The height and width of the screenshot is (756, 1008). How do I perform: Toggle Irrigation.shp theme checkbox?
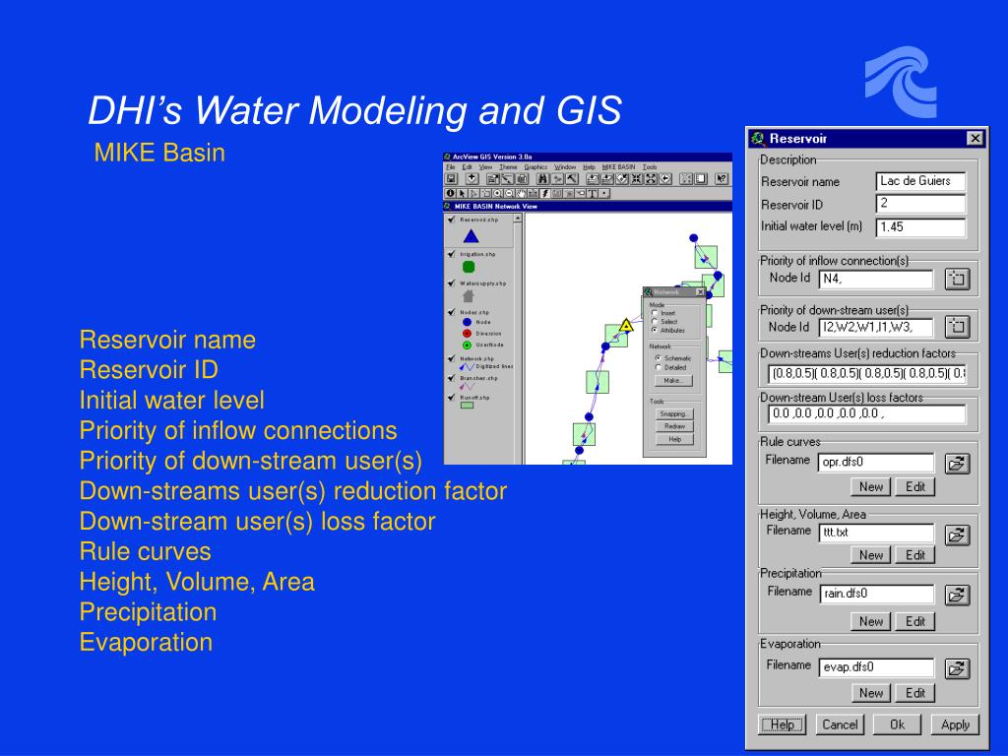click(451, 254)
